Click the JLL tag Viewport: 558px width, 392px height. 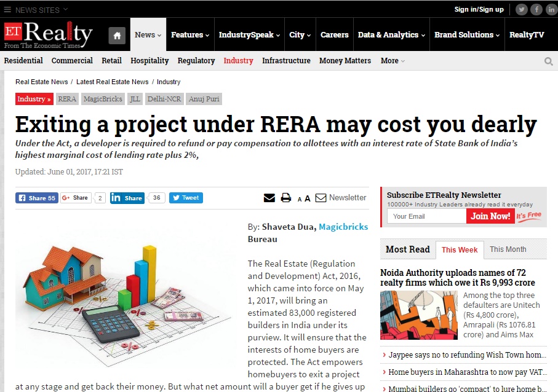pos(135,99)
